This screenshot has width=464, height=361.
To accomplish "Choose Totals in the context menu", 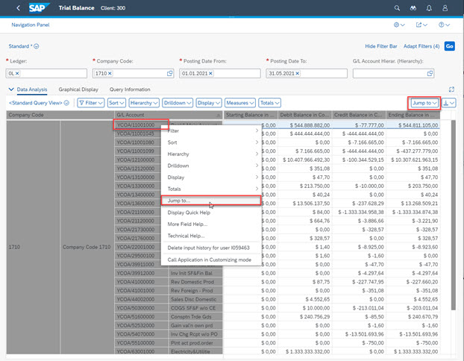I will click(211, 189).
